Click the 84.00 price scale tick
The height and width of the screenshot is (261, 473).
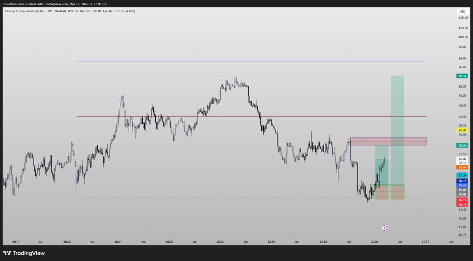[462, 59]
